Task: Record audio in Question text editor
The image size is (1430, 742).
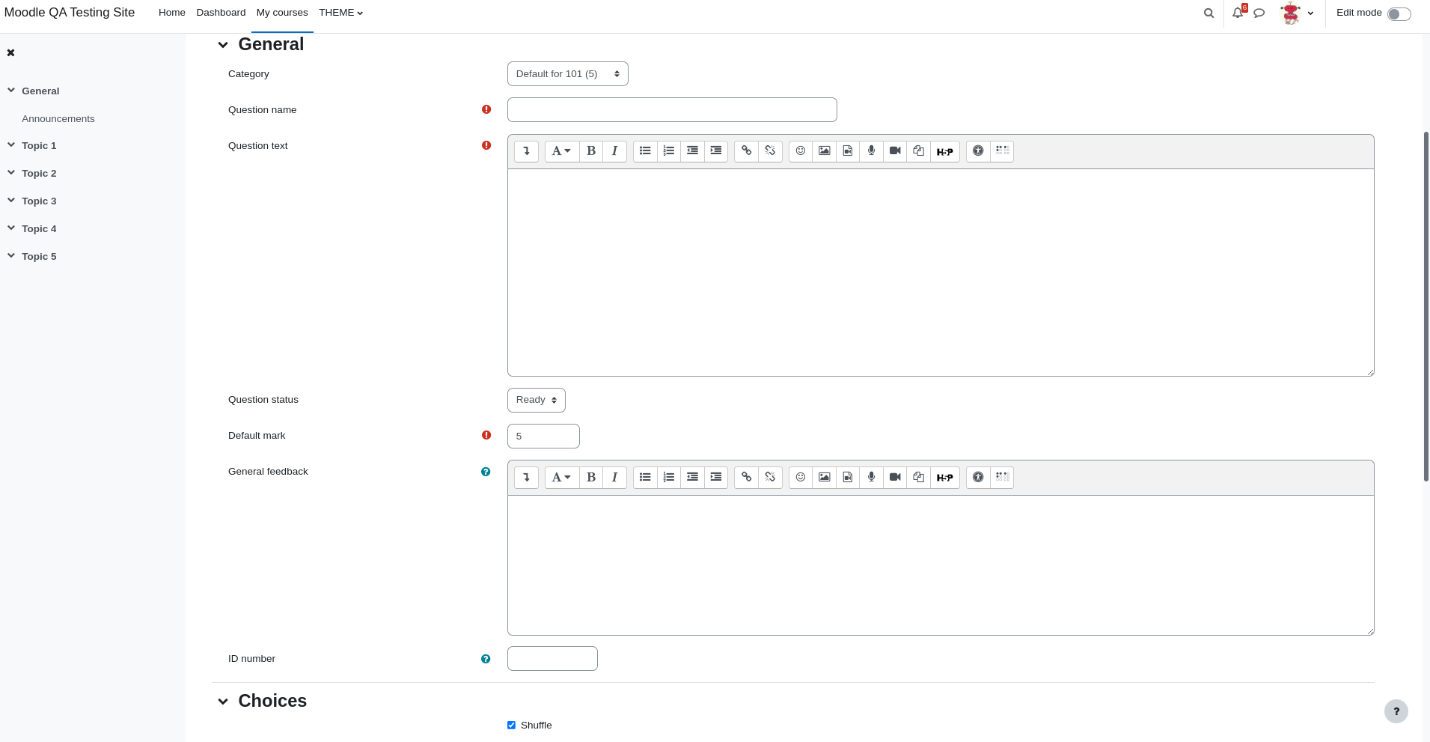Action: [871, 151]
